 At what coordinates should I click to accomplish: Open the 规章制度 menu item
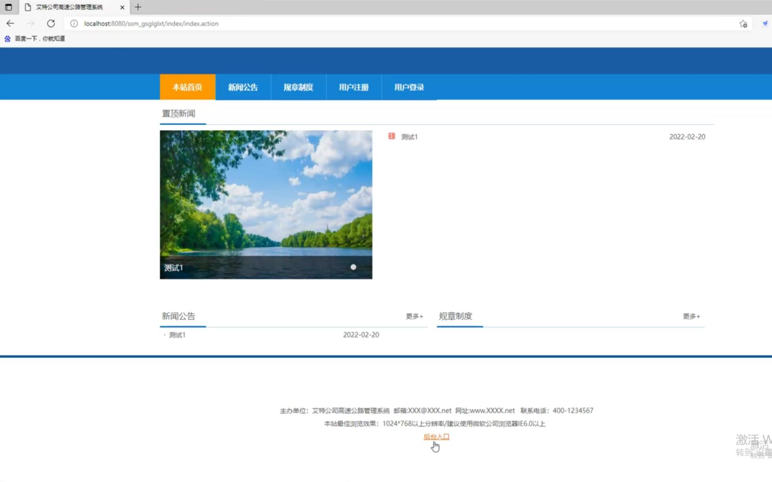click(298, 87)
